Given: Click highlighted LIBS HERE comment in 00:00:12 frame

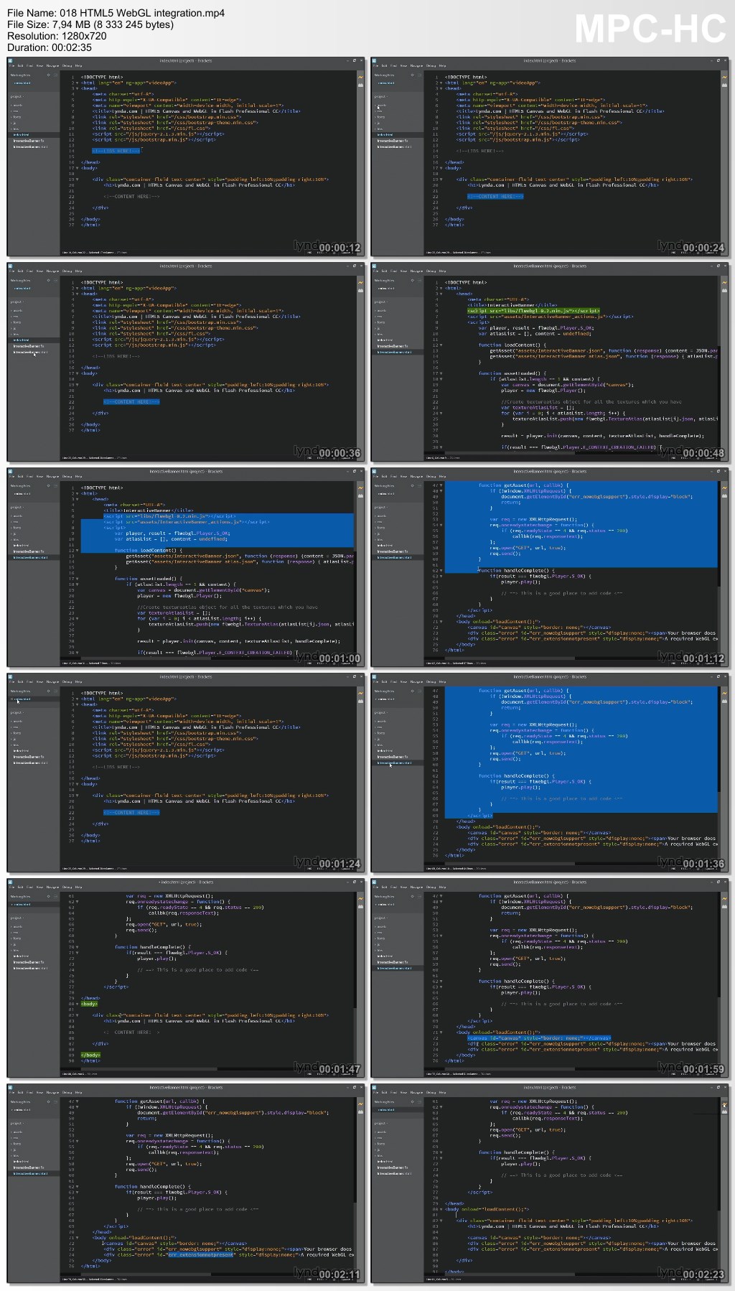Looking at the screenshot, I should click(116, 151).
